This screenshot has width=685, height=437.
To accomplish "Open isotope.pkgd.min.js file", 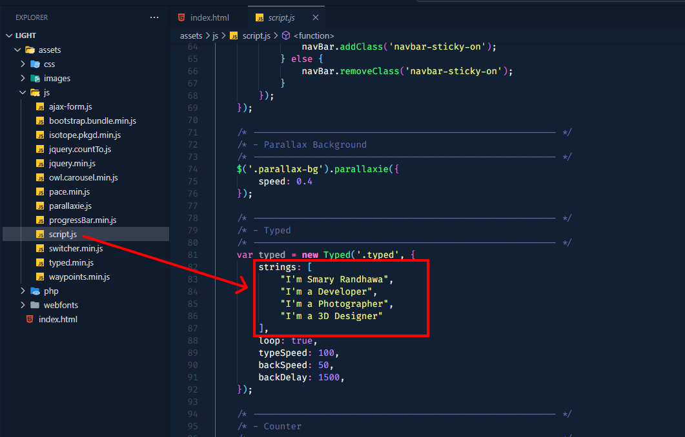I will [x=85, y=135].
